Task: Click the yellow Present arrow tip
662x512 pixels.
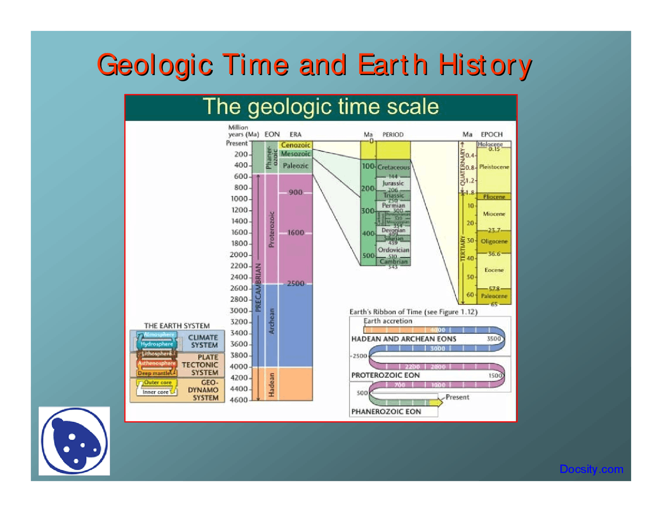Action: [439, 401]
